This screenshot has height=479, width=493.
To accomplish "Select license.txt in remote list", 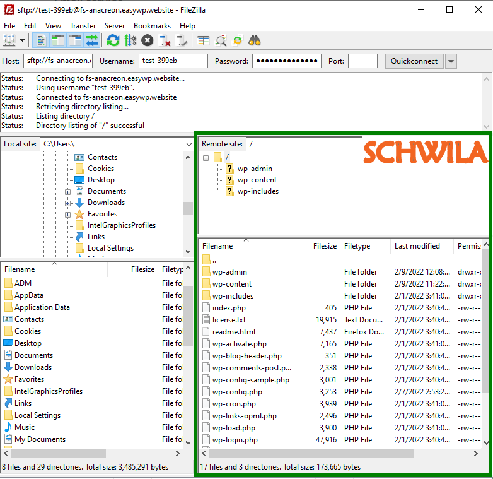I will [x=229, y=320].
